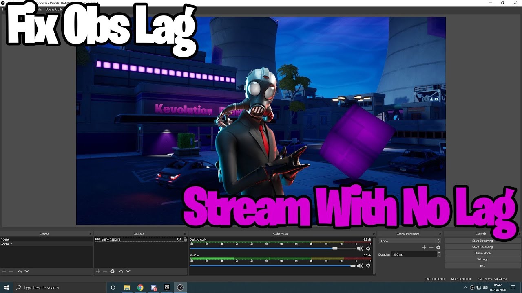Open Windows Start menu

point(7,288)
